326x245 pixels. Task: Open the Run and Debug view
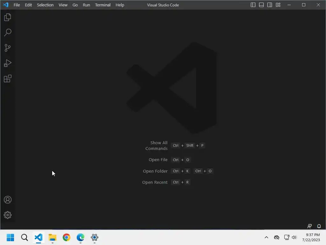[x=8, y=63]
